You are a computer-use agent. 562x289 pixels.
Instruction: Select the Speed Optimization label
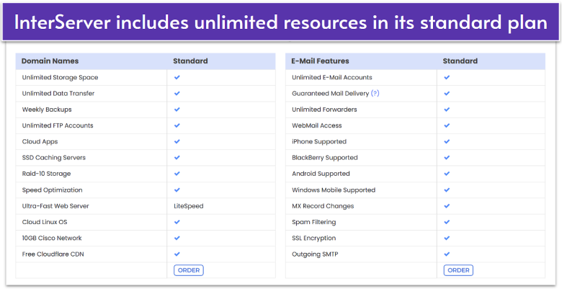tap(52, 190)
